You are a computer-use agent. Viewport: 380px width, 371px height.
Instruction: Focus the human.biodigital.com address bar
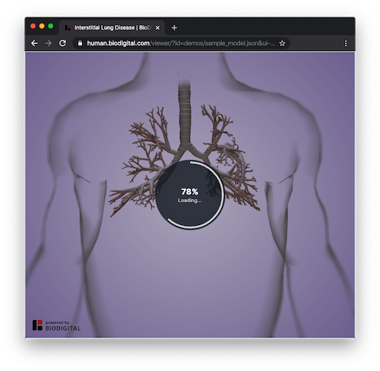(181, 43)
